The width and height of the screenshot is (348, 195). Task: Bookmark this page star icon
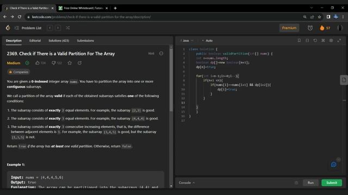click(x=319, y=17)
